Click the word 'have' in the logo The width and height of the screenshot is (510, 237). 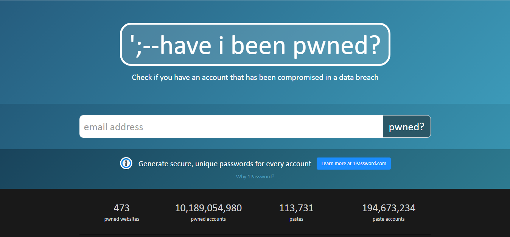185,45
